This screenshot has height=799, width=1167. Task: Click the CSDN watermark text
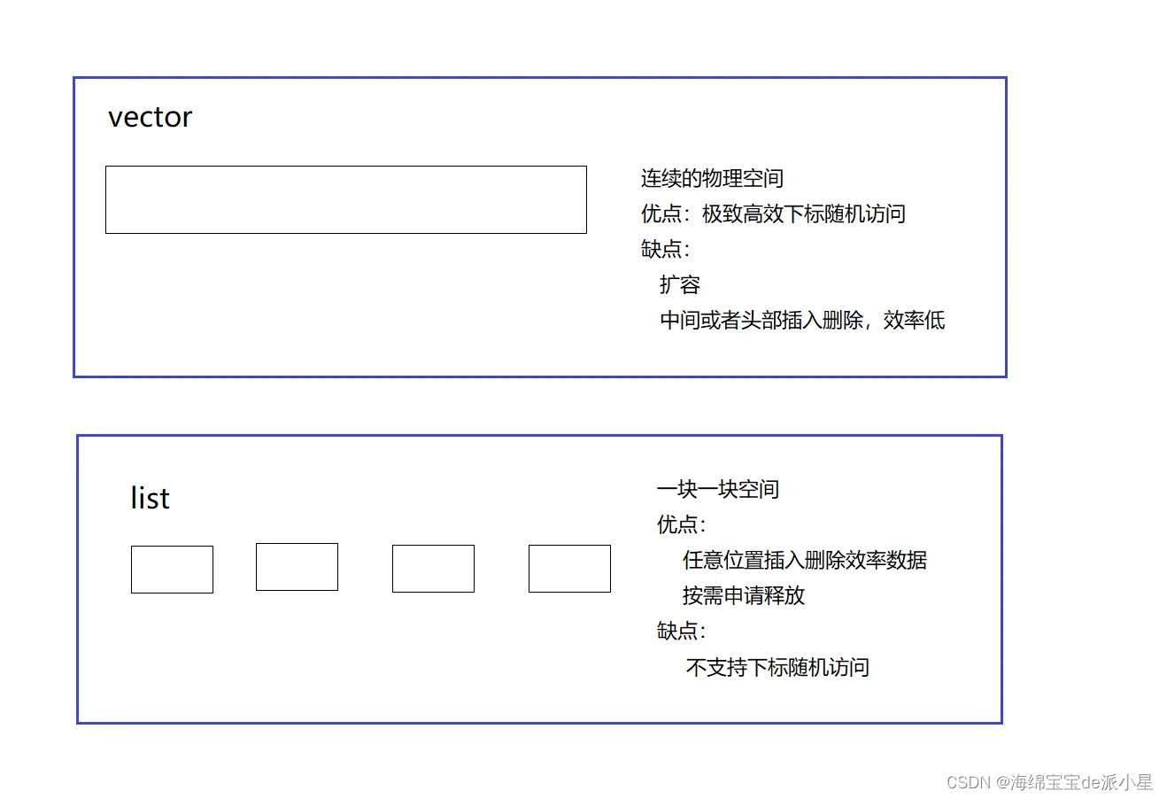pyautogui.click(x=1048, y=781)
